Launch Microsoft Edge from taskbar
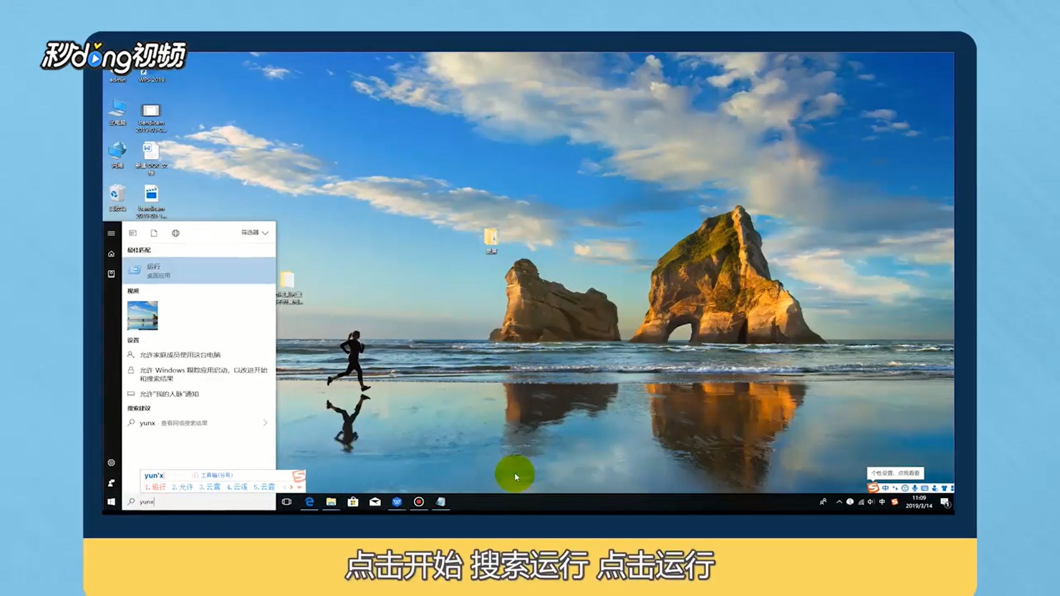This screenshot has width=1060, height=596. pyautogui.click(x=309, y=502)
